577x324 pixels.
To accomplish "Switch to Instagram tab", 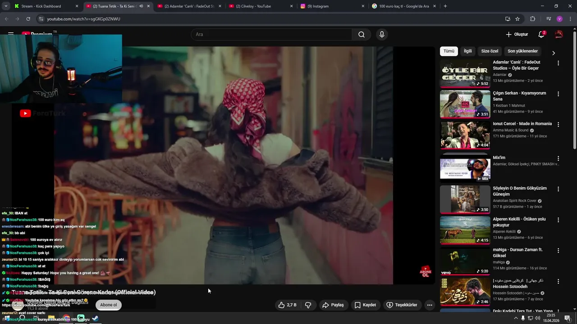I will click(x=333, y=6).
